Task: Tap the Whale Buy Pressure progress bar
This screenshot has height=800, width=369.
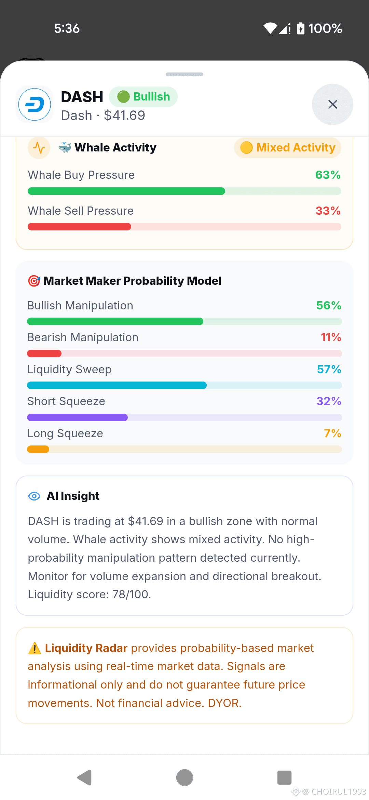Action: pyautogui.click(x=184, y=191)
